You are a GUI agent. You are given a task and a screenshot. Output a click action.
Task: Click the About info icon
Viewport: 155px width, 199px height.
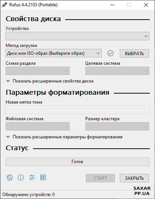[x=21, y=178]
